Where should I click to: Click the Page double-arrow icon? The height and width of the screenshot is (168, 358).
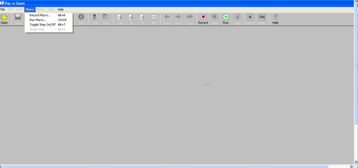pos(189,17)
